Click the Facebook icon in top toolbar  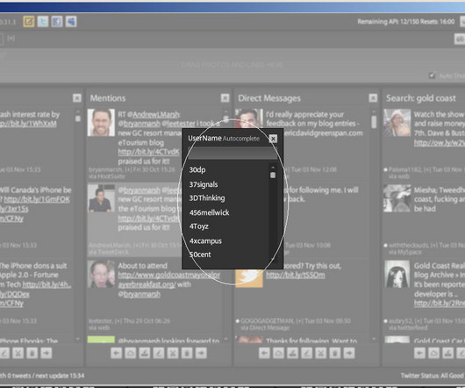pos(57,21)
